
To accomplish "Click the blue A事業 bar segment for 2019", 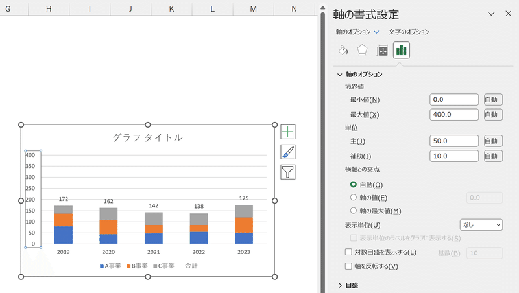I will (x=64, y=235).
